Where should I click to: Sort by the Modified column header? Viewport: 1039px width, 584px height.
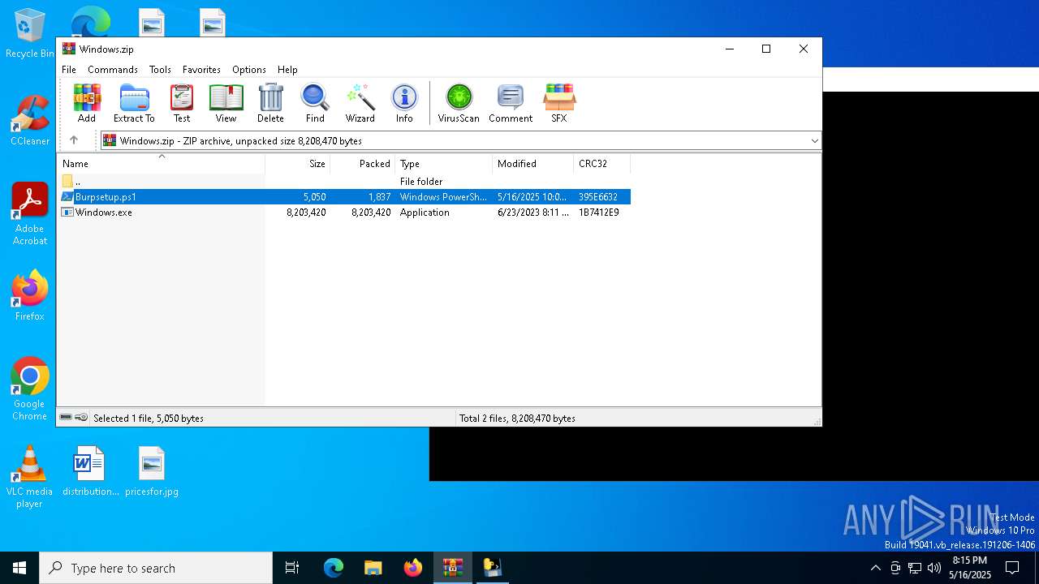pyautogui.click(x=533, y=164)
